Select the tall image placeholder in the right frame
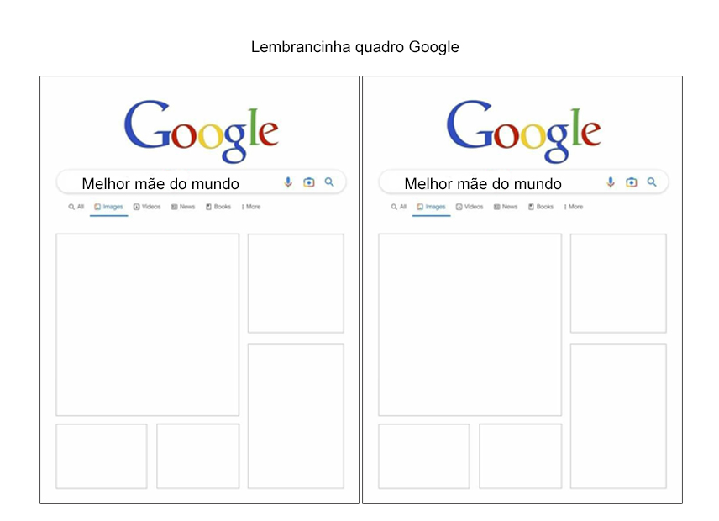The height and width of the screenshot is (521, 719). (618, 416)
